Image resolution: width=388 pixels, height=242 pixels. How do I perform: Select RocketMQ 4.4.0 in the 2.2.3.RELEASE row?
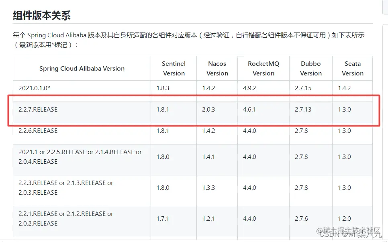(x=249, y=188)
